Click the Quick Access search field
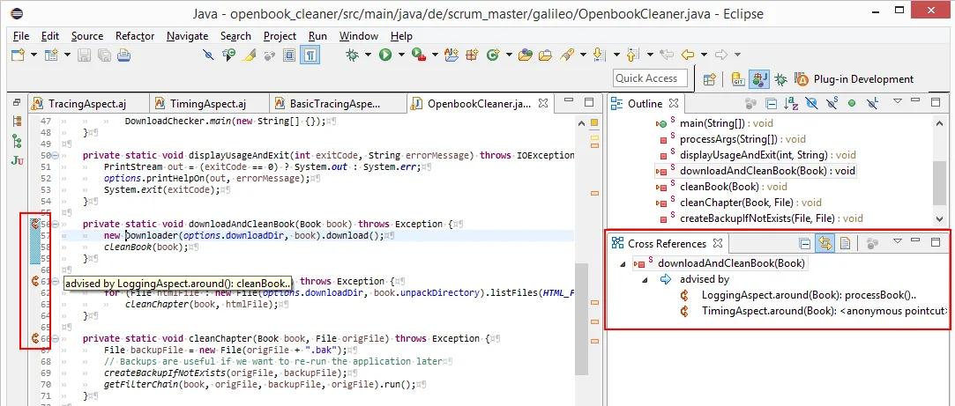The width and height of the screenshot is (955, 406). pyautogui.click(x=651, y=78)
